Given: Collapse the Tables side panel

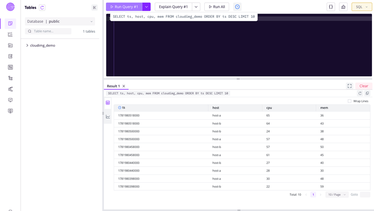Looking at the screenshot, I should tap(94, 7).
